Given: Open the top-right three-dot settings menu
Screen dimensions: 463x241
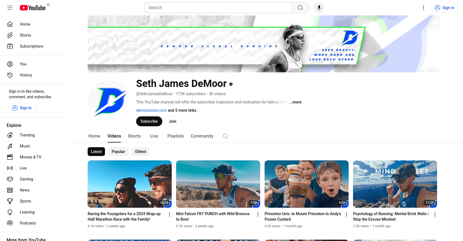Looking at the screenshot, I should (x=424, y=8).
